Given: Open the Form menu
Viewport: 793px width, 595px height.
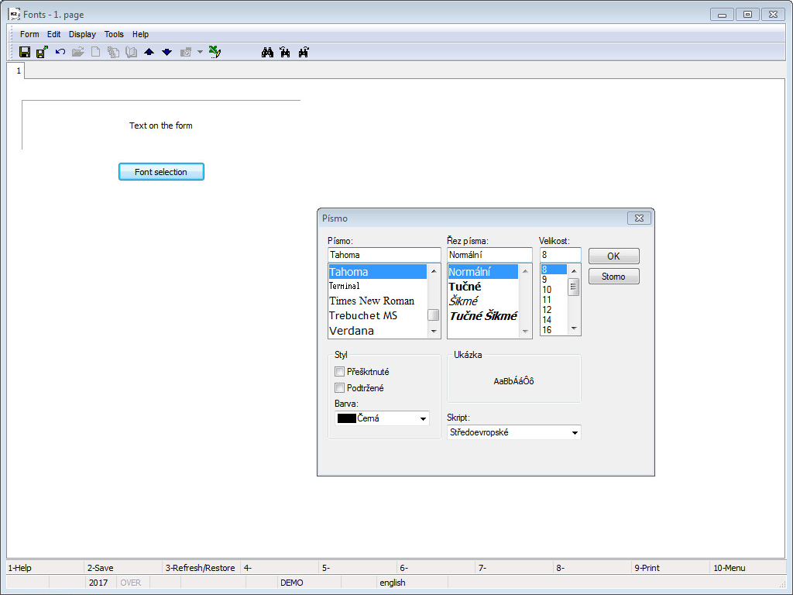Looking at the screenshot, I should [29, 34].
